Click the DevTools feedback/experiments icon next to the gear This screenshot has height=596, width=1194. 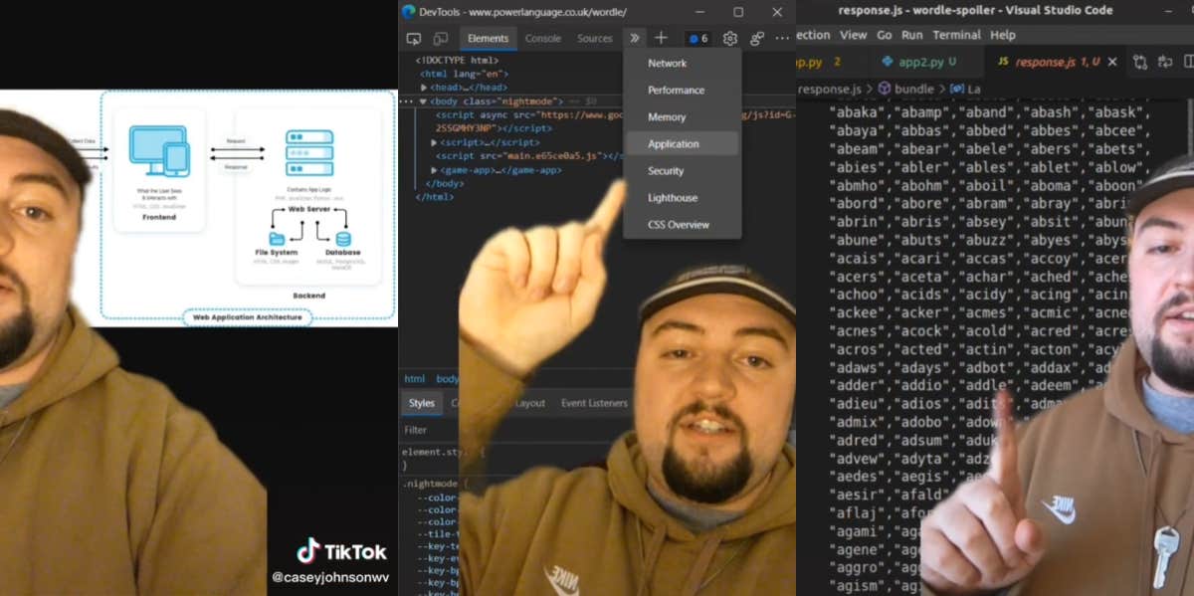(x=757, y=39)
